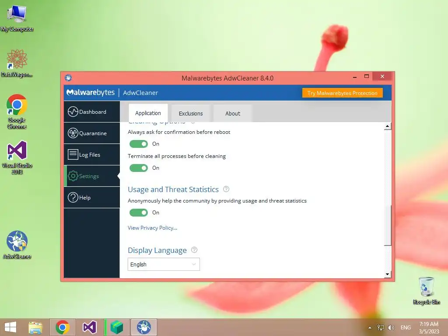The image size is (448, 336).
Task: Minimize the AdwCleaner window
Action: (354, 77)
